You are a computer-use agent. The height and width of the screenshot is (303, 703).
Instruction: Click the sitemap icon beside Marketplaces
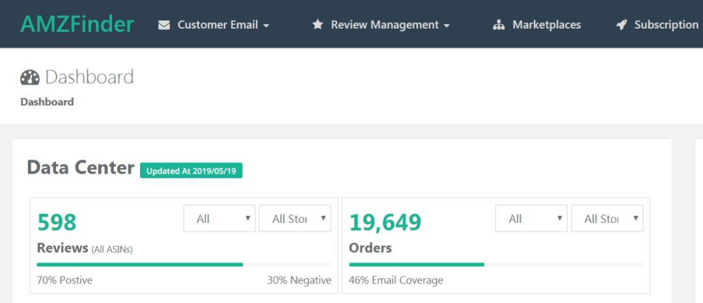[x=499, y=25]
